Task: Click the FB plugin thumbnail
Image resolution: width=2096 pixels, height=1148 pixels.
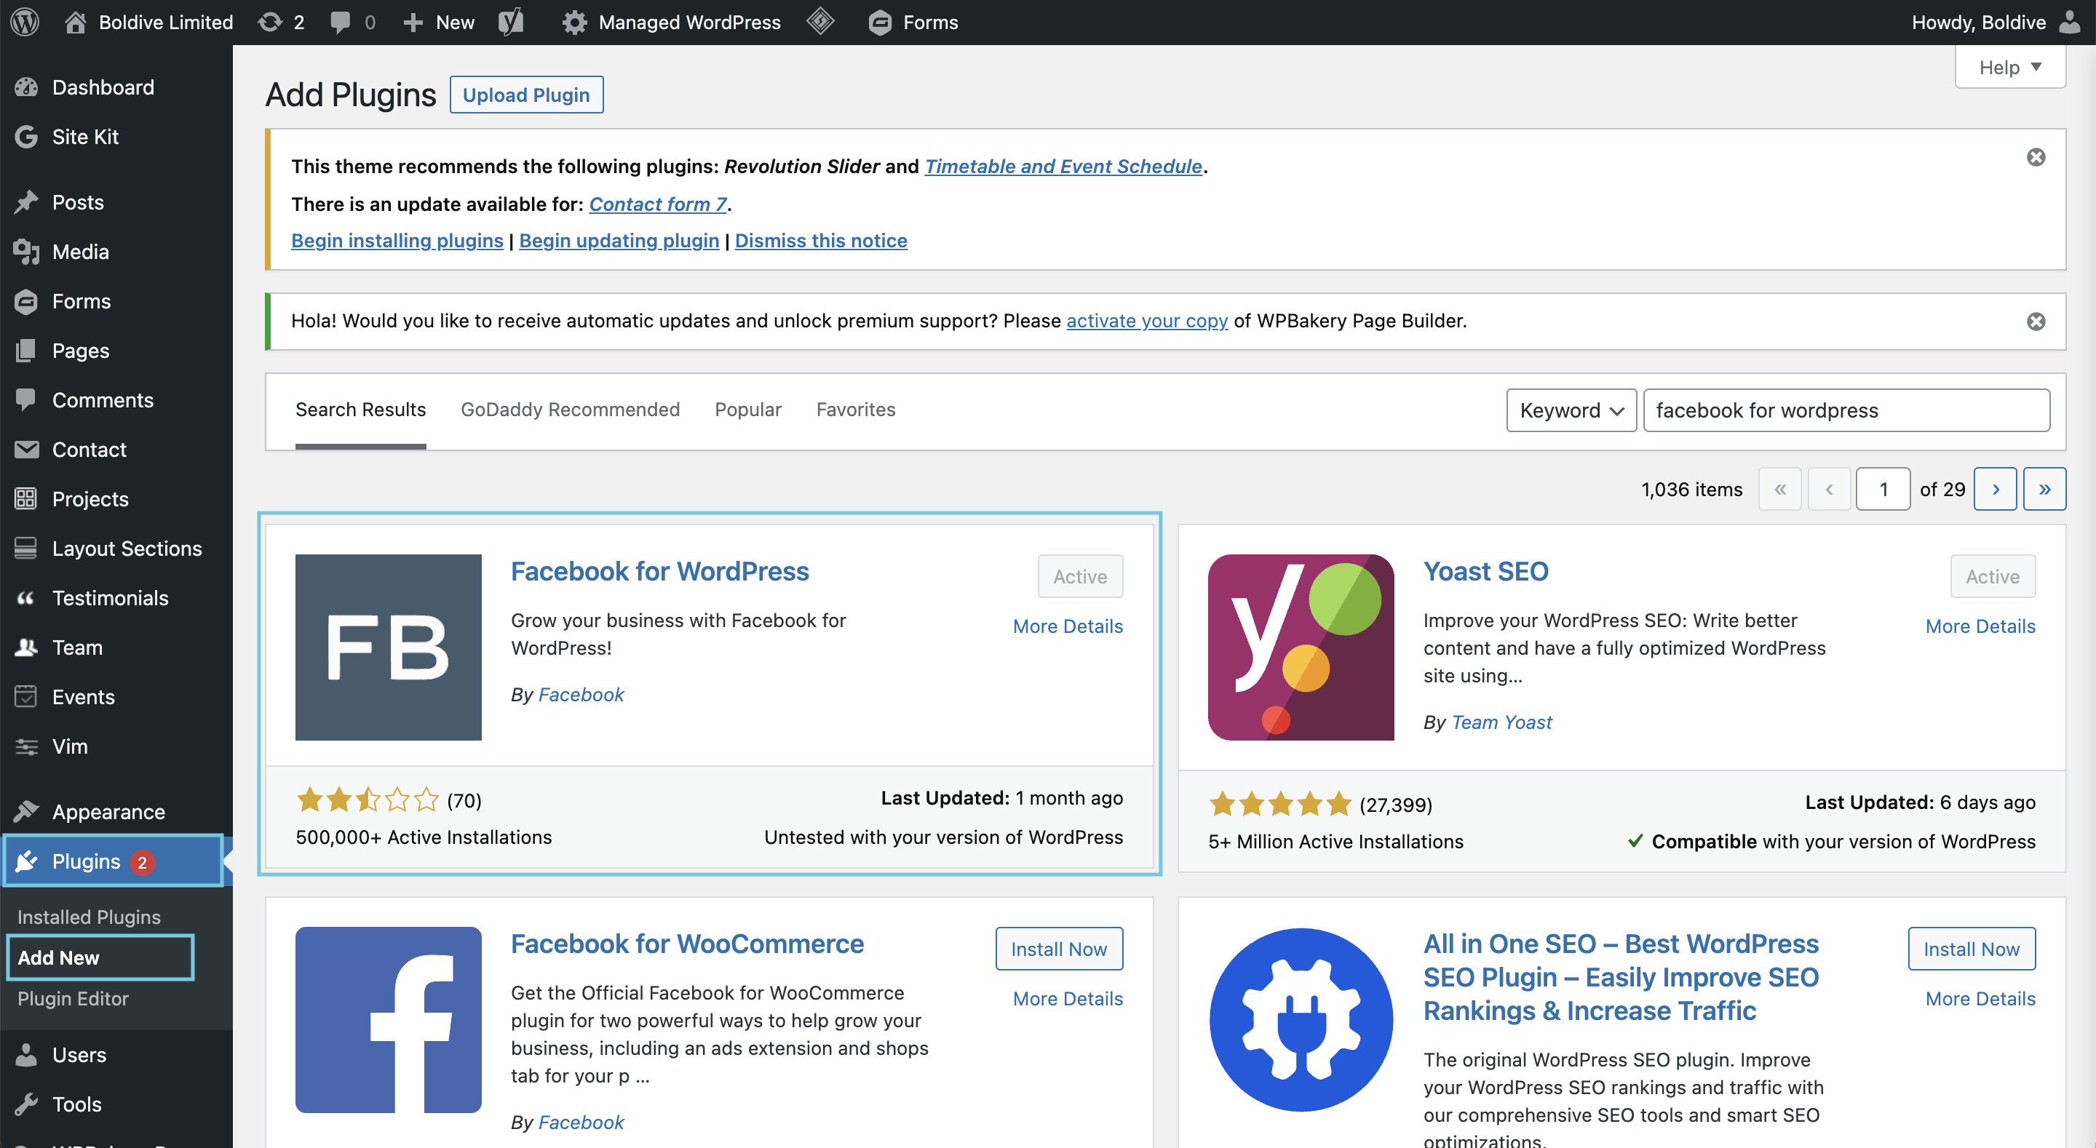Action: click(388, 647)
